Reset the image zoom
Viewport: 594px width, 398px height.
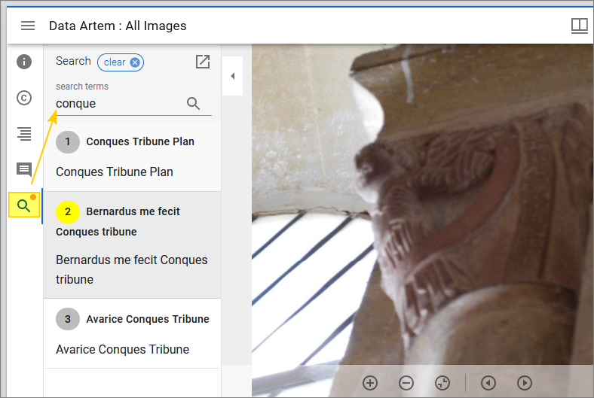tap(442, 383)
